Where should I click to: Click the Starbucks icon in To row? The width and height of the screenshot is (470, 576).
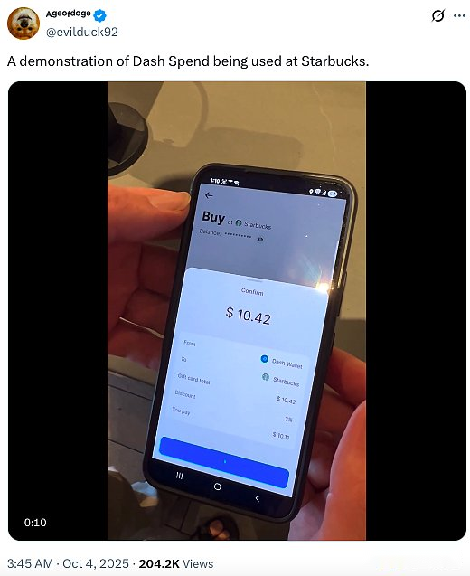tap(266, 377)
